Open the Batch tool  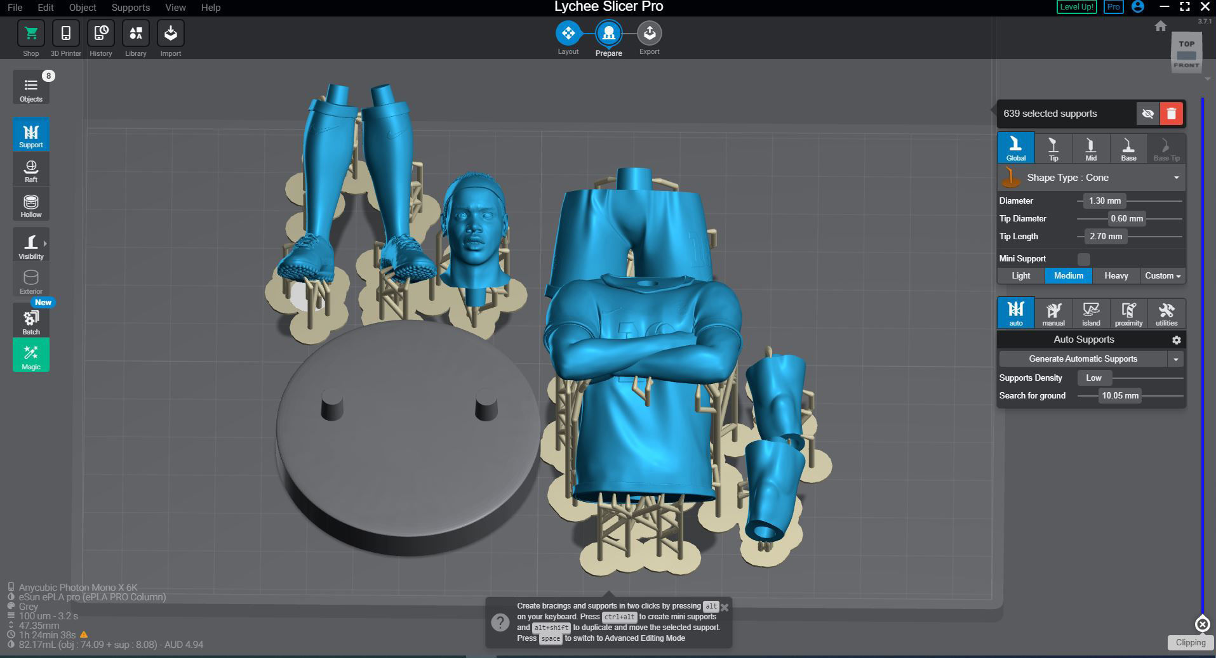[31, 320]
